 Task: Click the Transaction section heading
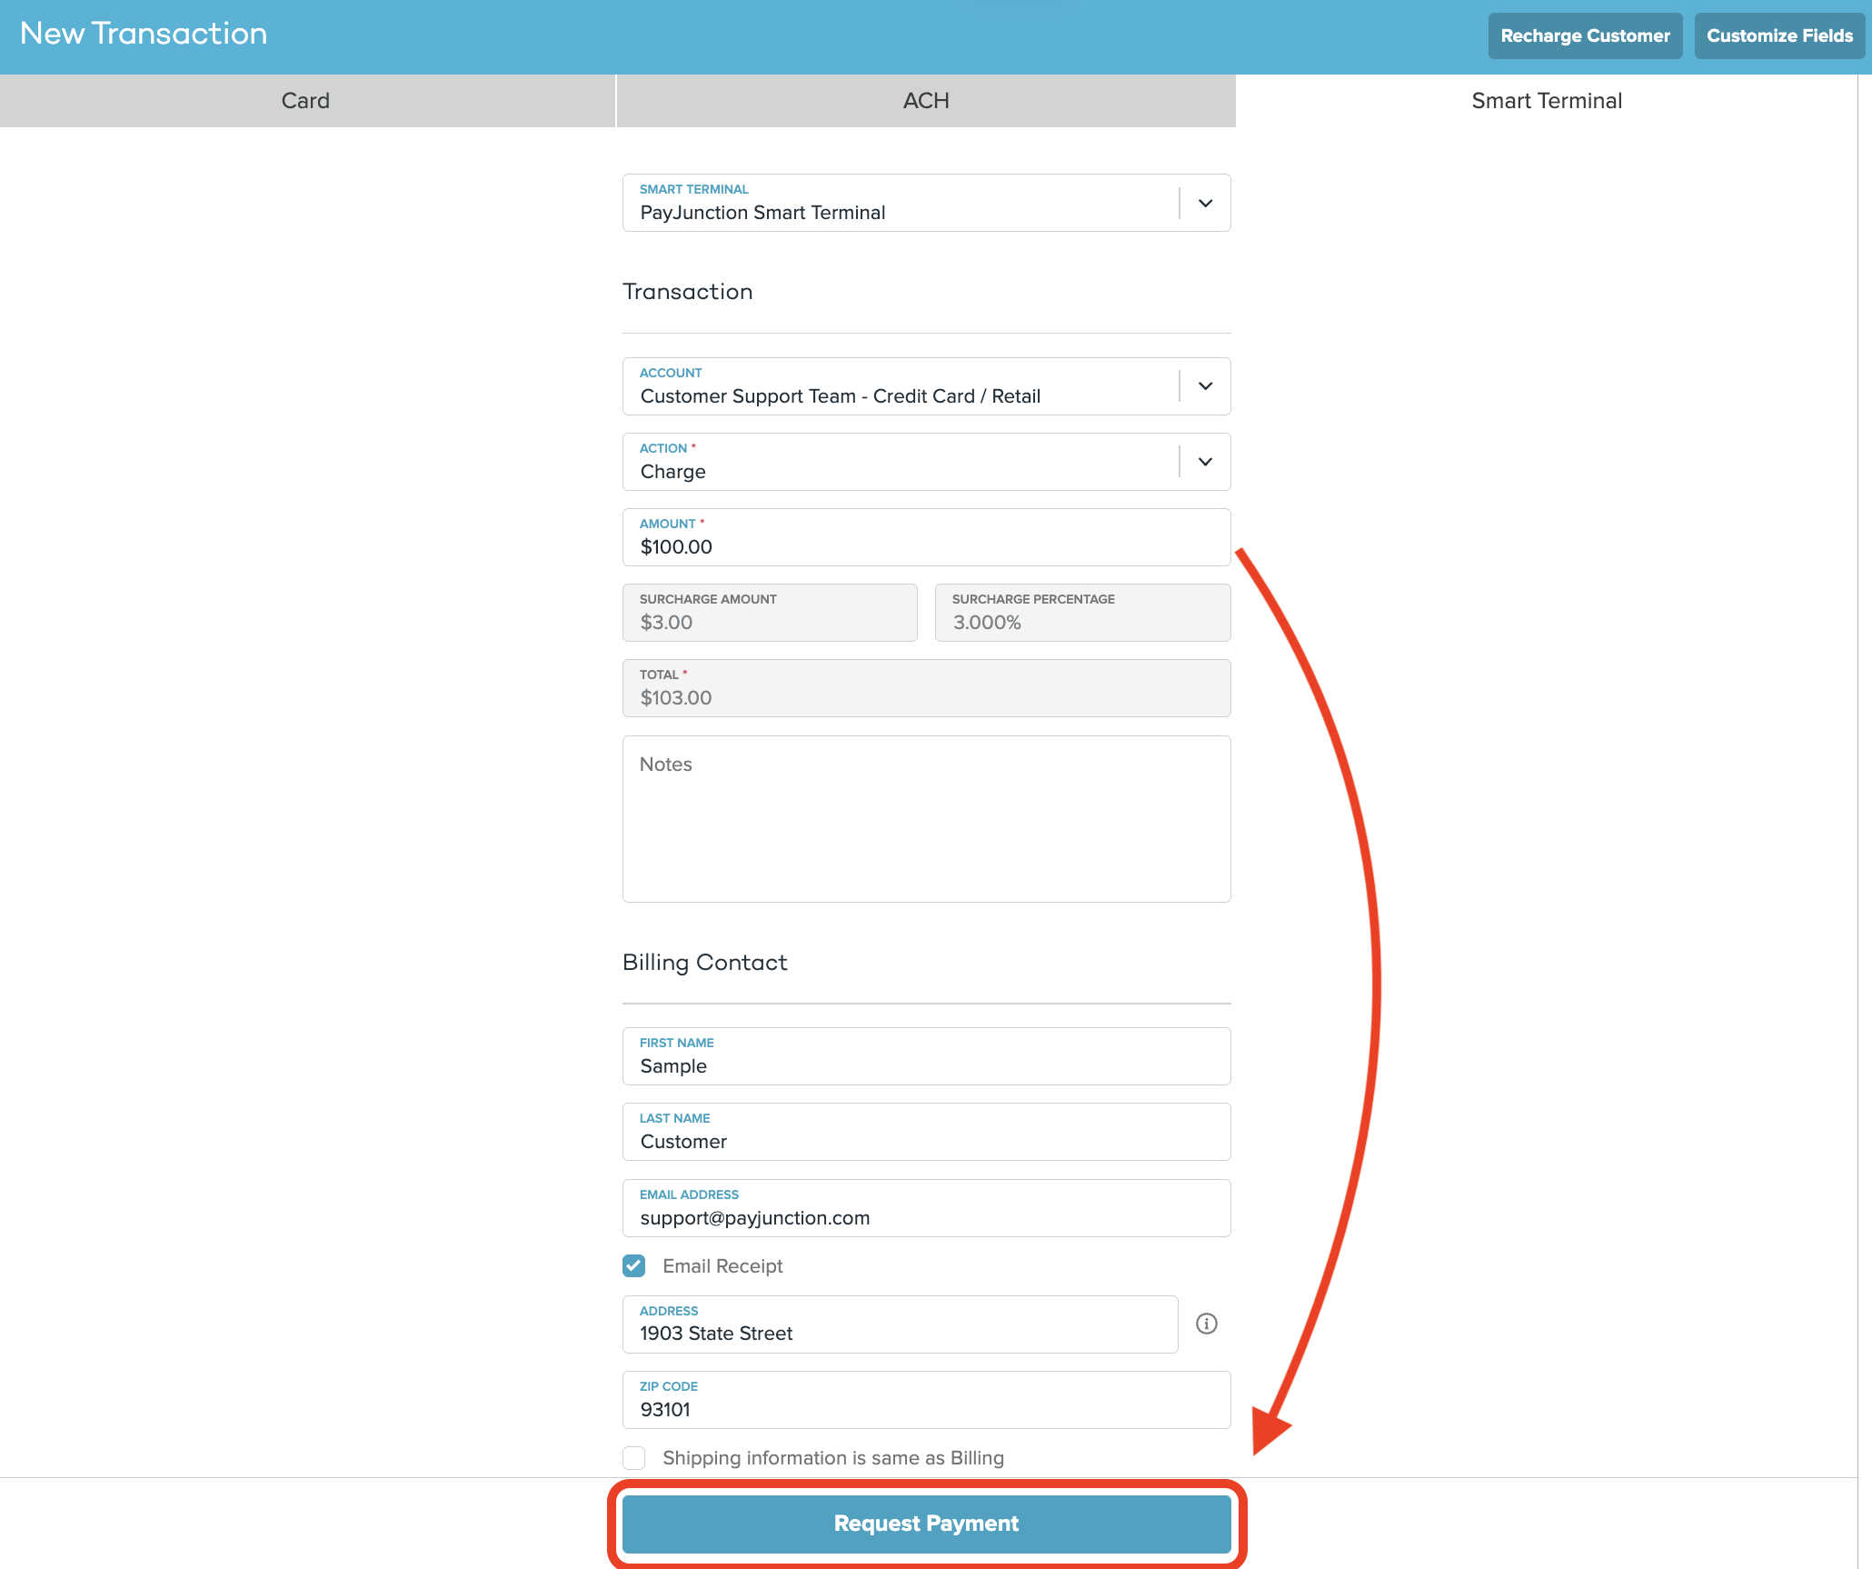click(687, 292)
